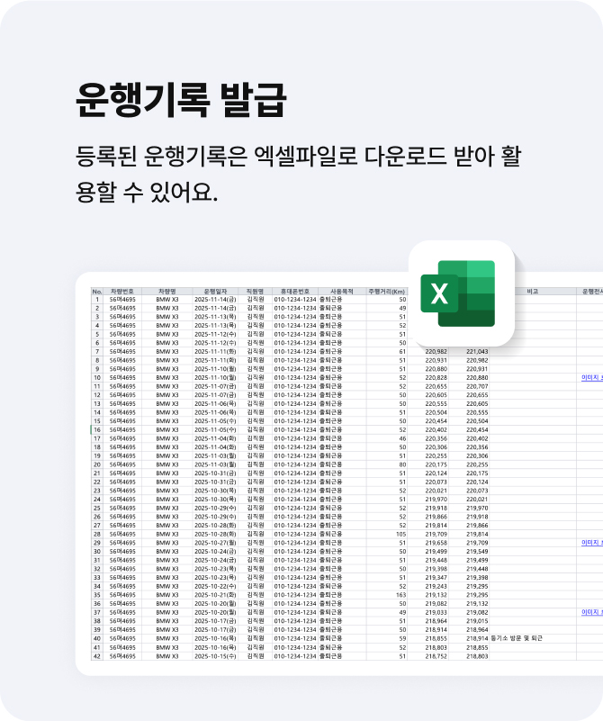The image size is (603, 721).
Task: Click the green Excel file icon
Action: [460, 293]
